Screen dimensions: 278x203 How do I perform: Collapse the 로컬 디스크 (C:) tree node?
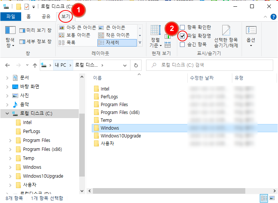(x=7, y=113)
